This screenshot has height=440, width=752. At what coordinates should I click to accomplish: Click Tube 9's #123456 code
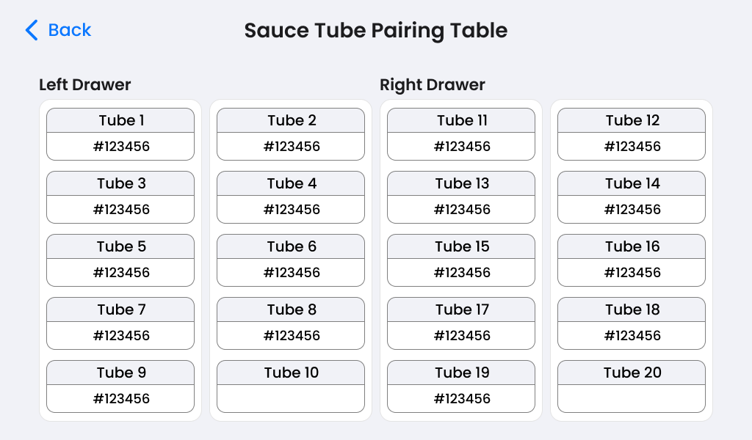pyautogui.click(x=120, y=399)
